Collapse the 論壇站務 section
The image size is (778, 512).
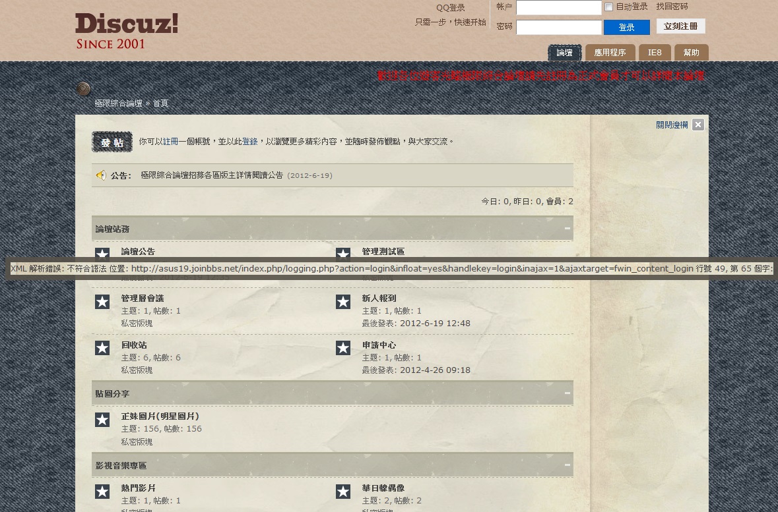pos(567,229)
